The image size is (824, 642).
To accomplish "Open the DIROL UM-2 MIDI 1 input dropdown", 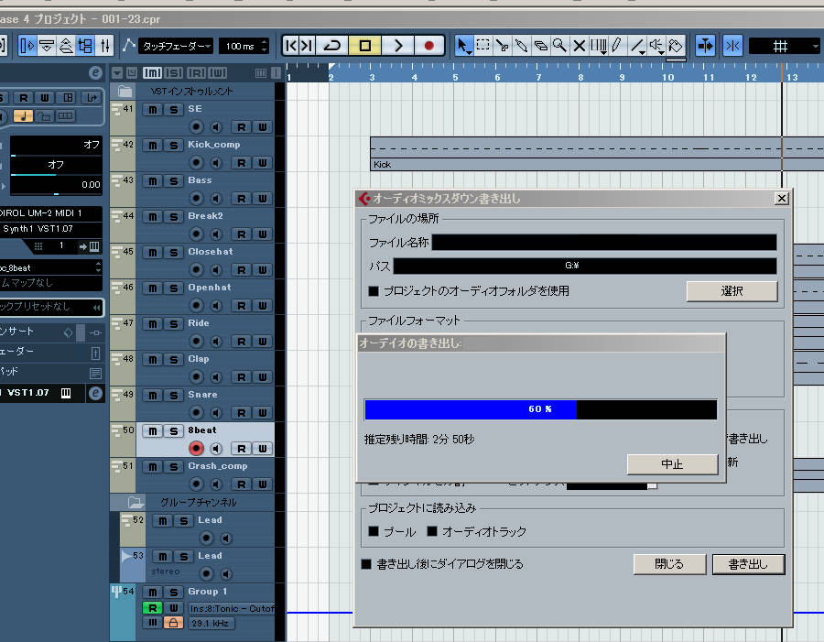I will [x=50, y=213].
